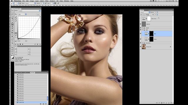Viewport: 188px width, 105px height.
Task: Open the Curves preset dropdown
Action: 30,11
